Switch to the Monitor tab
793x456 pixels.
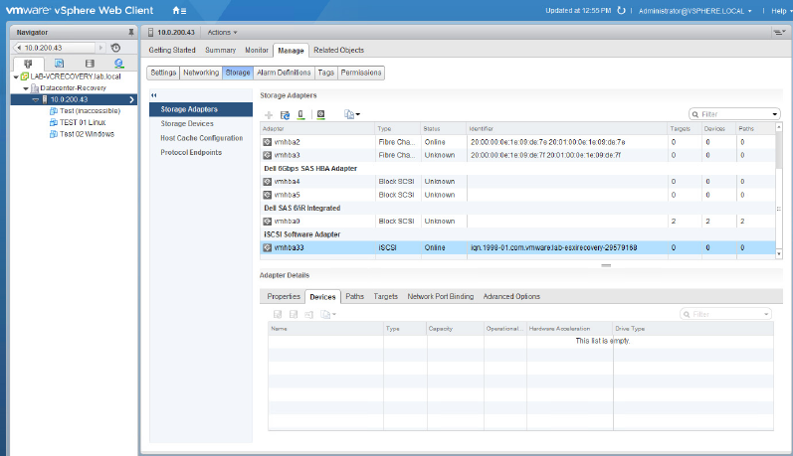click(257, 50)
